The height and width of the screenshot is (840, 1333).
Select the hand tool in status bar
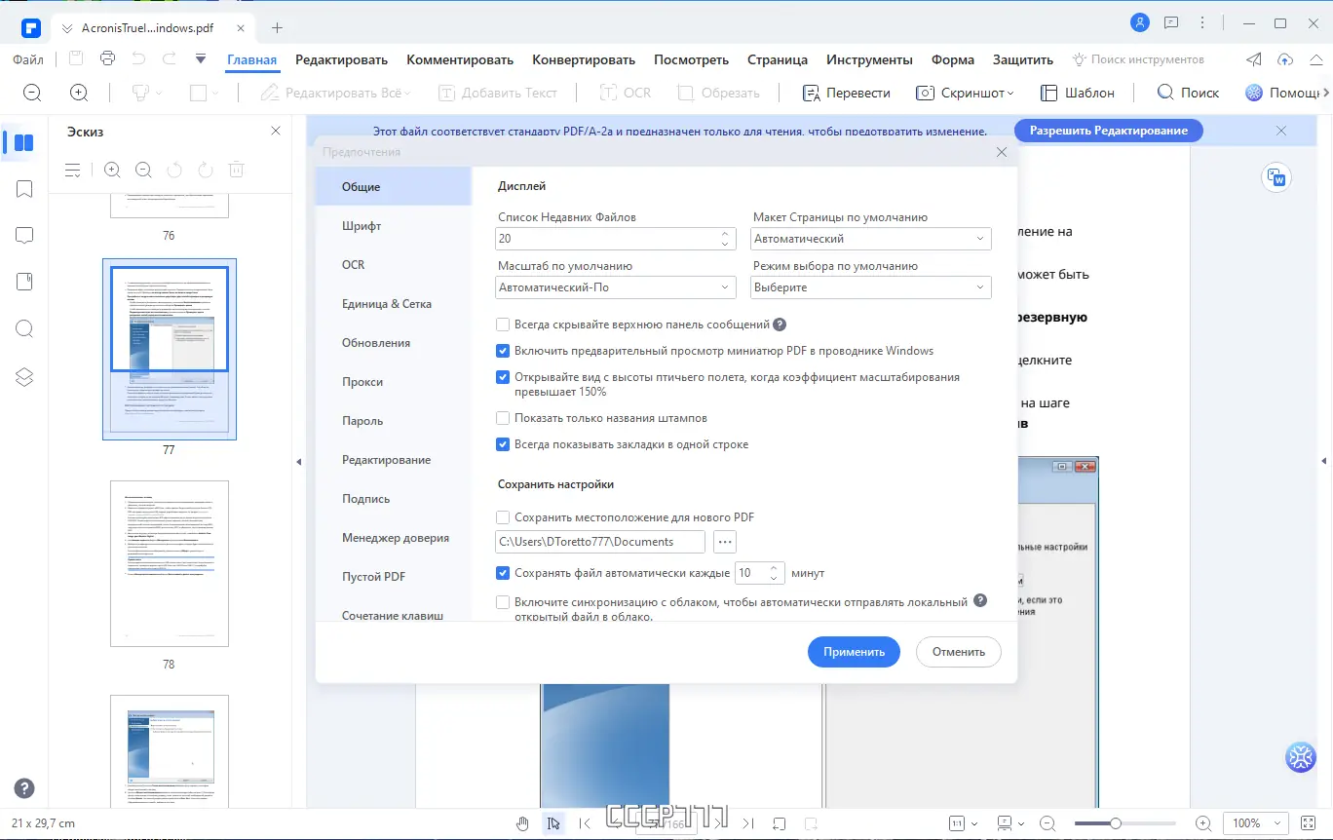click(x=523, y=823)
